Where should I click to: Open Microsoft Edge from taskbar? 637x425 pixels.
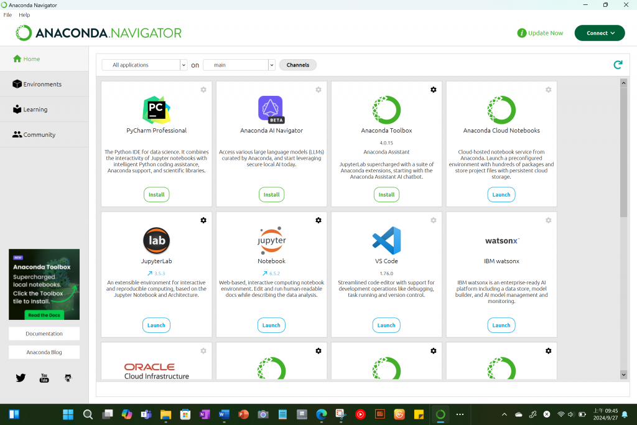pyautogui.click(x=322, y=414)
